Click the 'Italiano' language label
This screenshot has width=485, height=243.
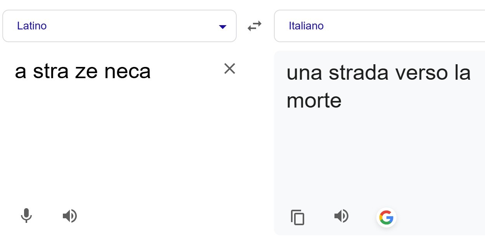pos(306,26)
